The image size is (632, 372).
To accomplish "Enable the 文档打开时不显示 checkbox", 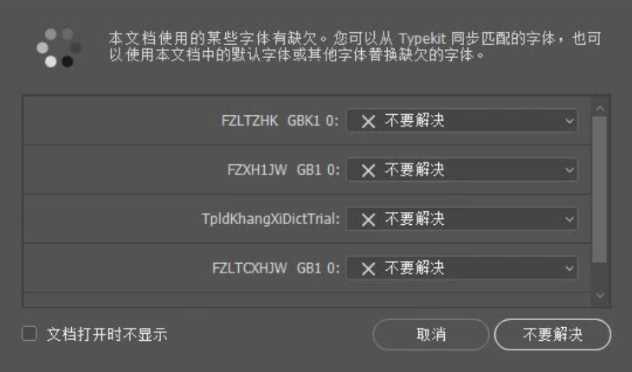I will [x=30, y=334].
